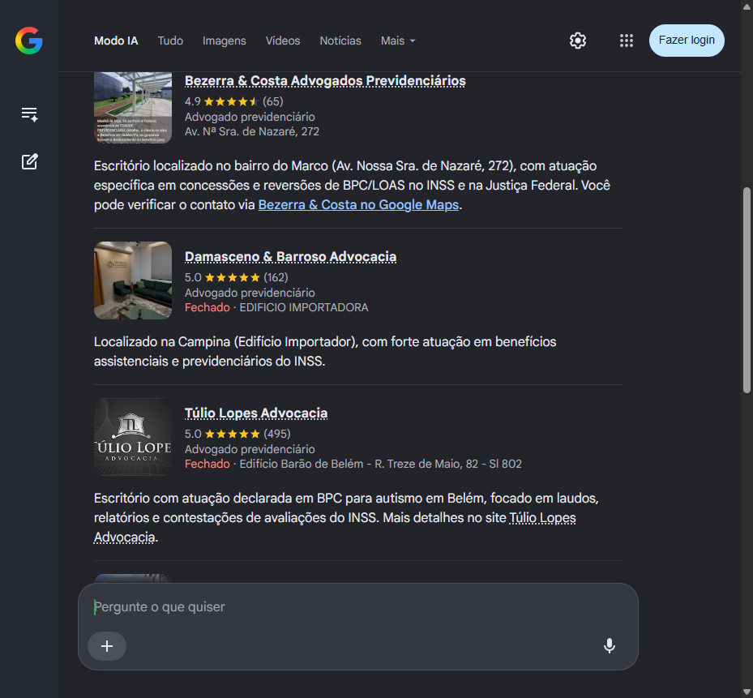Expand the Mais dropdown menu

coord(398,41)
